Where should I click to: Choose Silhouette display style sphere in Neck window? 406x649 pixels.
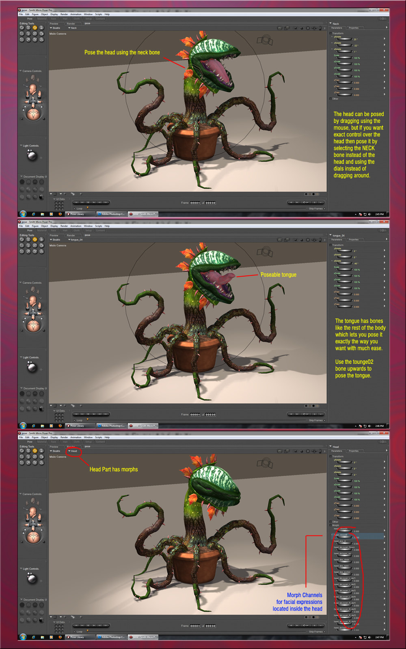pos(22,182)
